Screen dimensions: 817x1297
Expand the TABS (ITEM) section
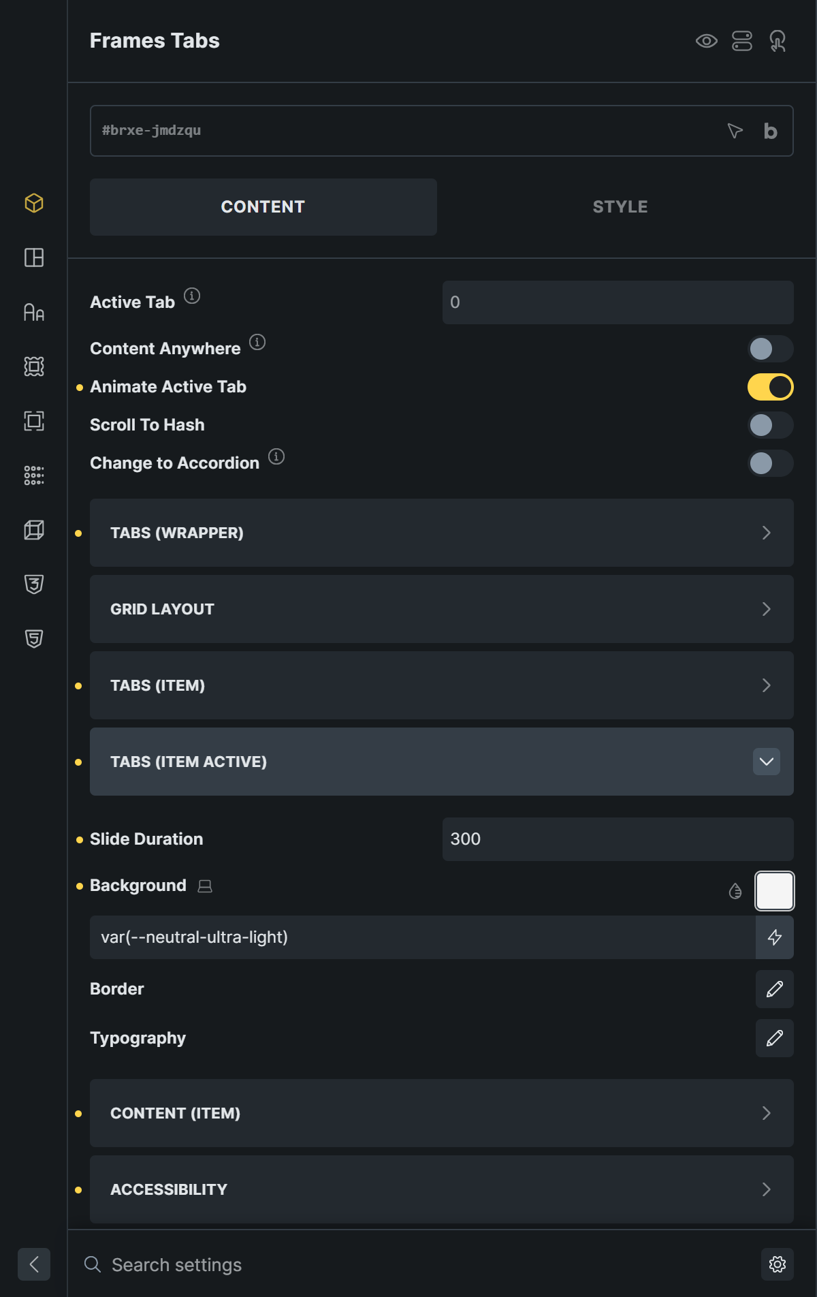pyautogui.click(x=442, y=685)
